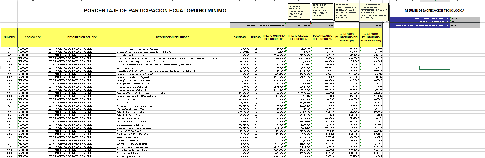The image size is (485, 158).
Task: Select the blue 'TOTAL AGREGADO ECUATORIANO DEL PROYECTO' label
Action: pyautogui.click(x=419, y=25)
